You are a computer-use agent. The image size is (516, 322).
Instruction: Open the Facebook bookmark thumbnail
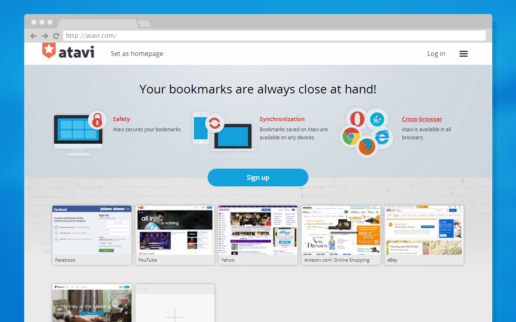[92, 235]
